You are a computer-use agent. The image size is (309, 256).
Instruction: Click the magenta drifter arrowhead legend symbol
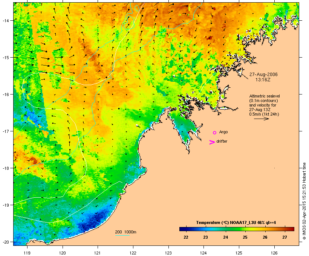212,142
